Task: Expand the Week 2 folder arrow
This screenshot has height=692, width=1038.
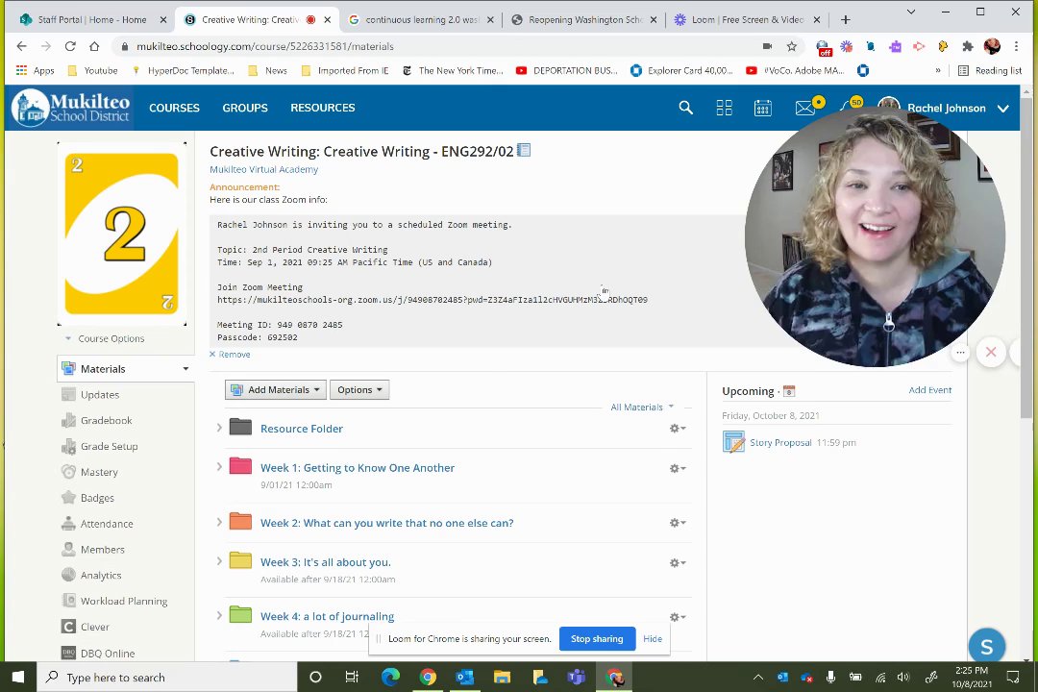Action: coord(219,522)
